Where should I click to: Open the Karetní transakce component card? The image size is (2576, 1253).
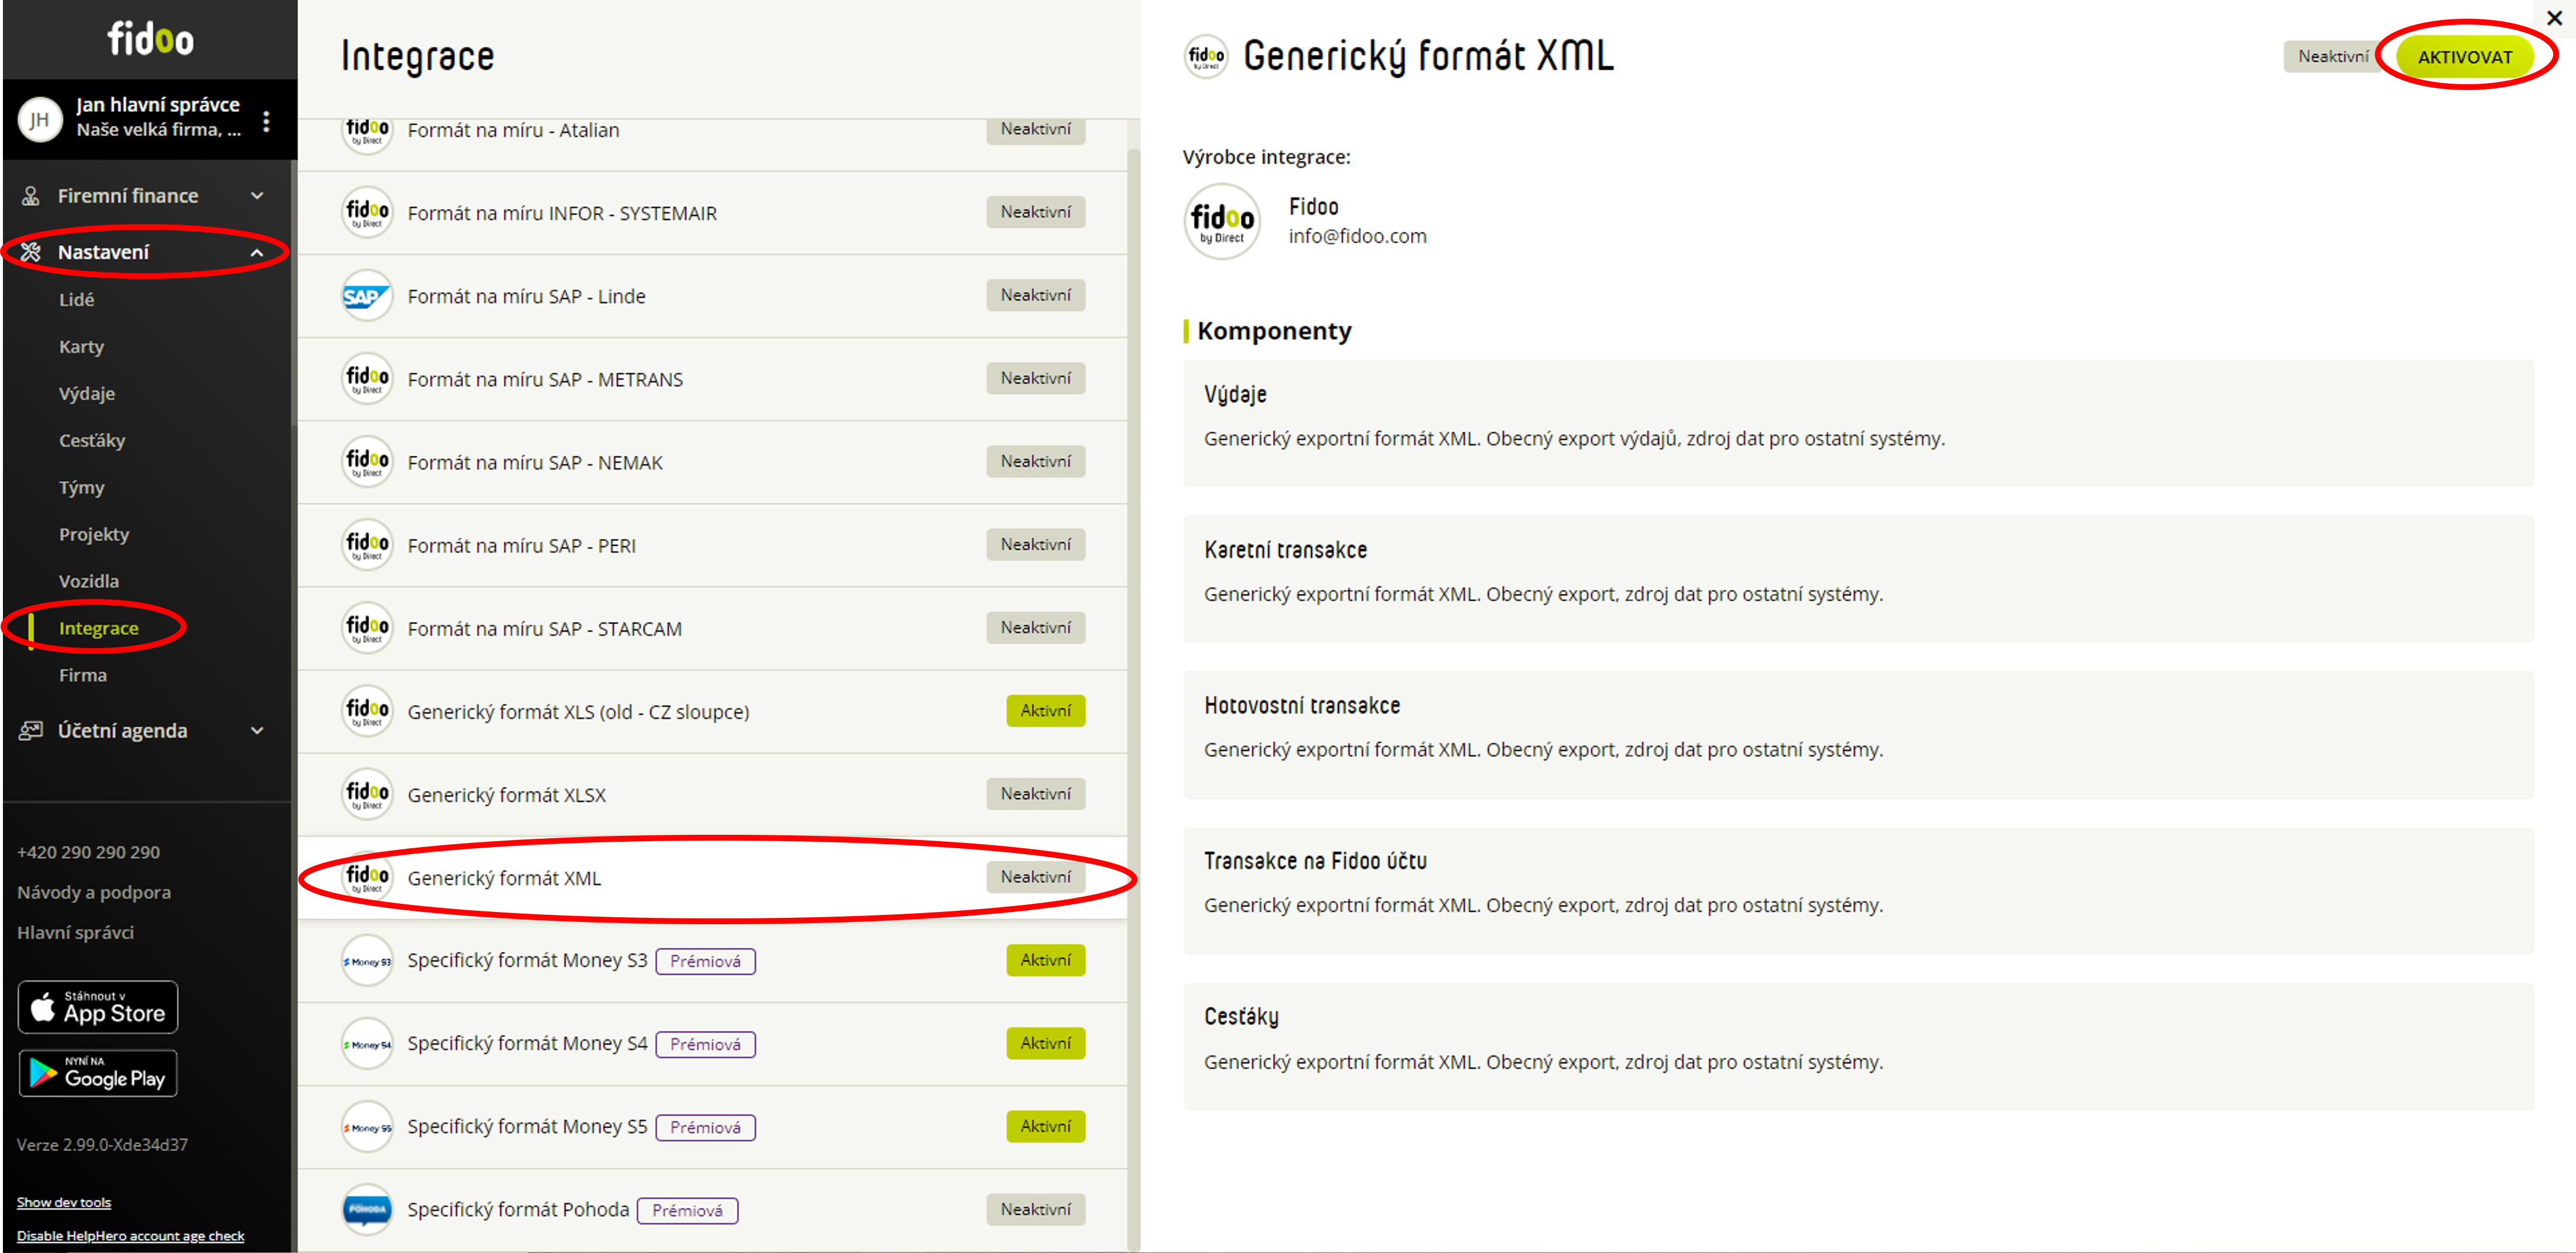click(x=1858, y=579)
